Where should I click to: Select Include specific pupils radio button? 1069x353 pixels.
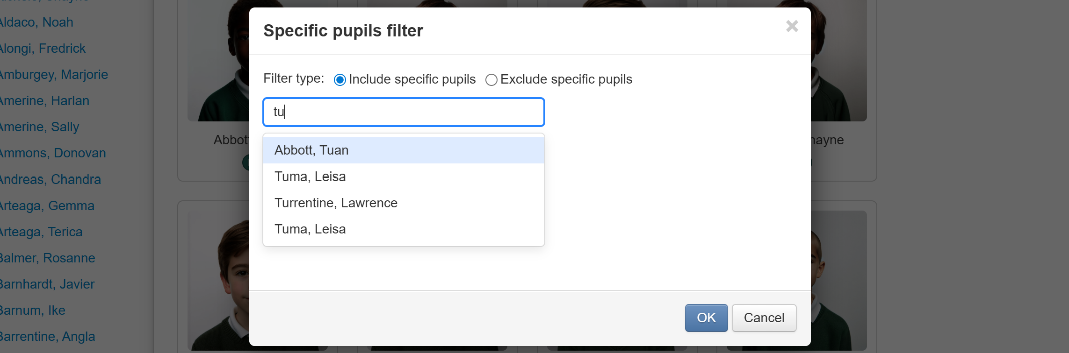click(x=340, y=80)
